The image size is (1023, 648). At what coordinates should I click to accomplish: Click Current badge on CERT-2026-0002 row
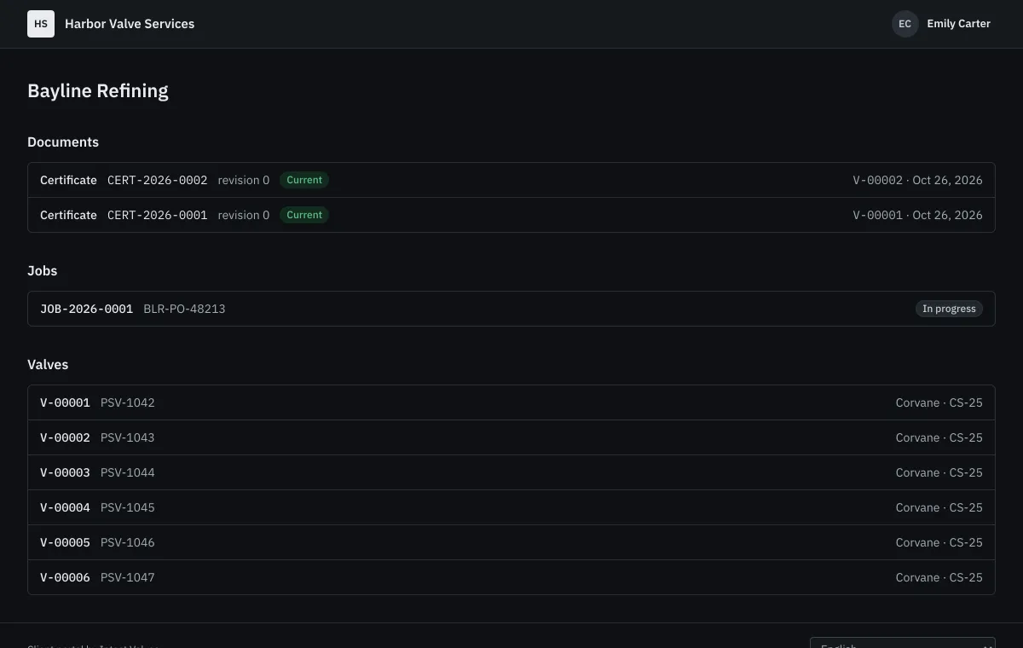pyautogui.click(x=304, y=180)
